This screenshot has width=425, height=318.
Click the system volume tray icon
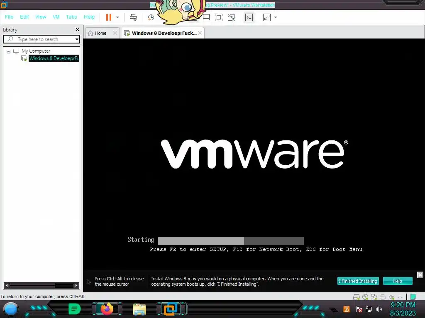(x=379, y=309)
